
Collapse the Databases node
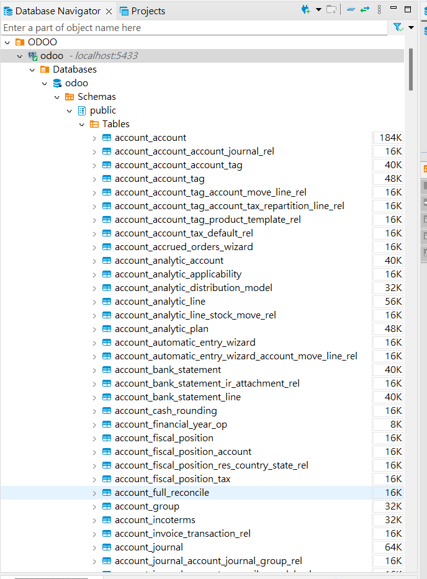point(32,70)
